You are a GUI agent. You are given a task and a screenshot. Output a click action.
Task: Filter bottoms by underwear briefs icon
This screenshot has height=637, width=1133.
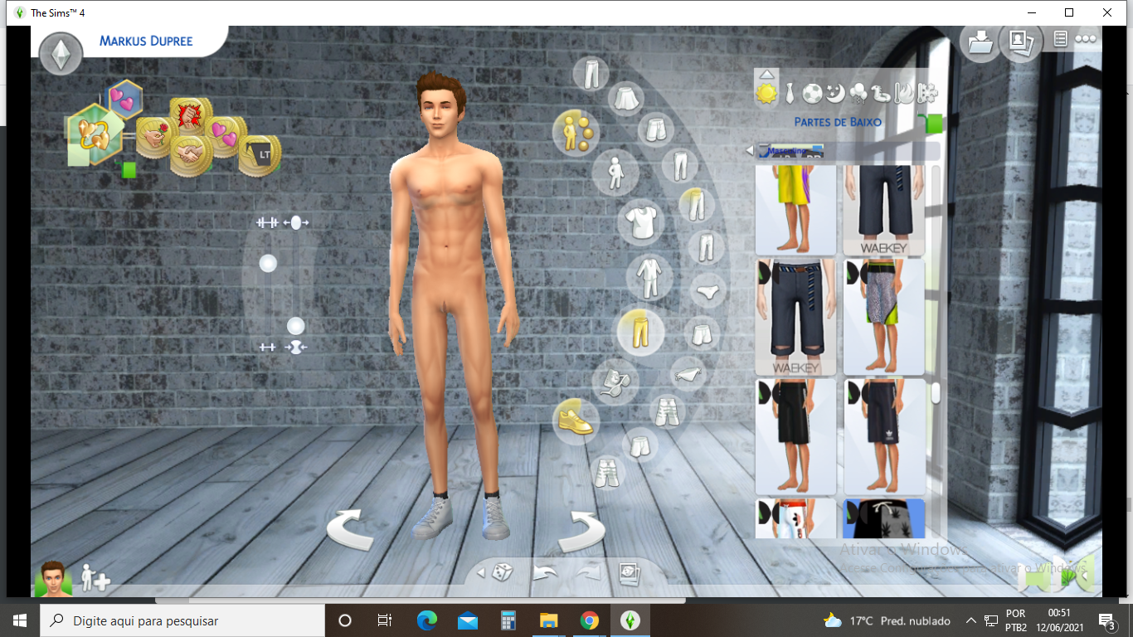(708, 291)
